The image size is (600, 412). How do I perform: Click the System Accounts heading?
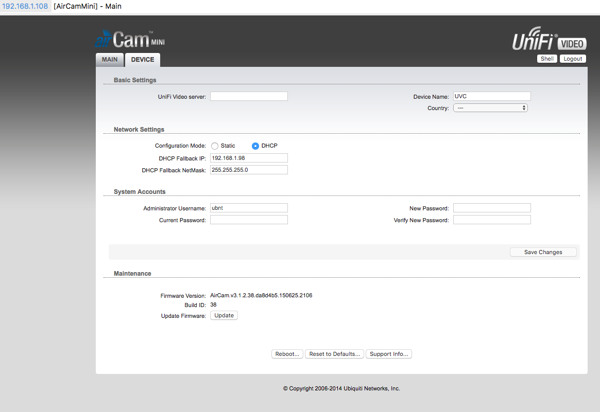click(x=140, y=192)
